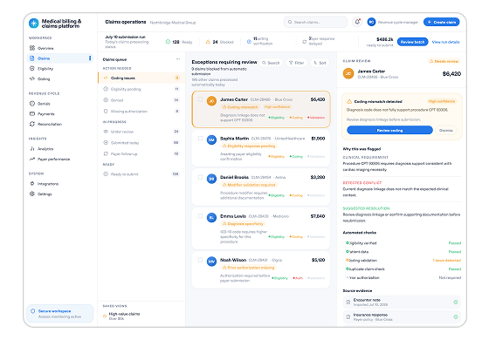Image resolution: width=489 pixels, height=340 pixels.
Task: Open the Overview sidebar item
Action: coord(59,48)
